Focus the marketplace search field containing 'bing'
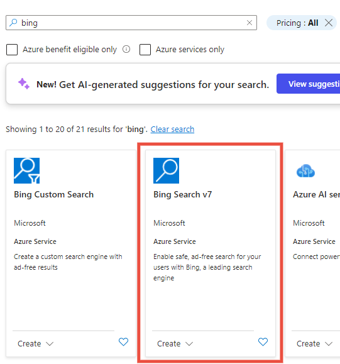This screenshot has height=364, width=340. point(131,23)
